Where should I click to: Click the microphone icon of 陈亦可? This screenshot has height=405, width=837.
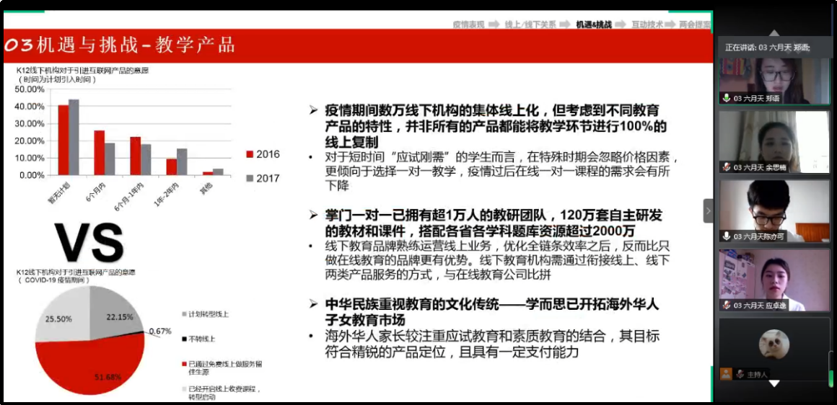(726, 236)
